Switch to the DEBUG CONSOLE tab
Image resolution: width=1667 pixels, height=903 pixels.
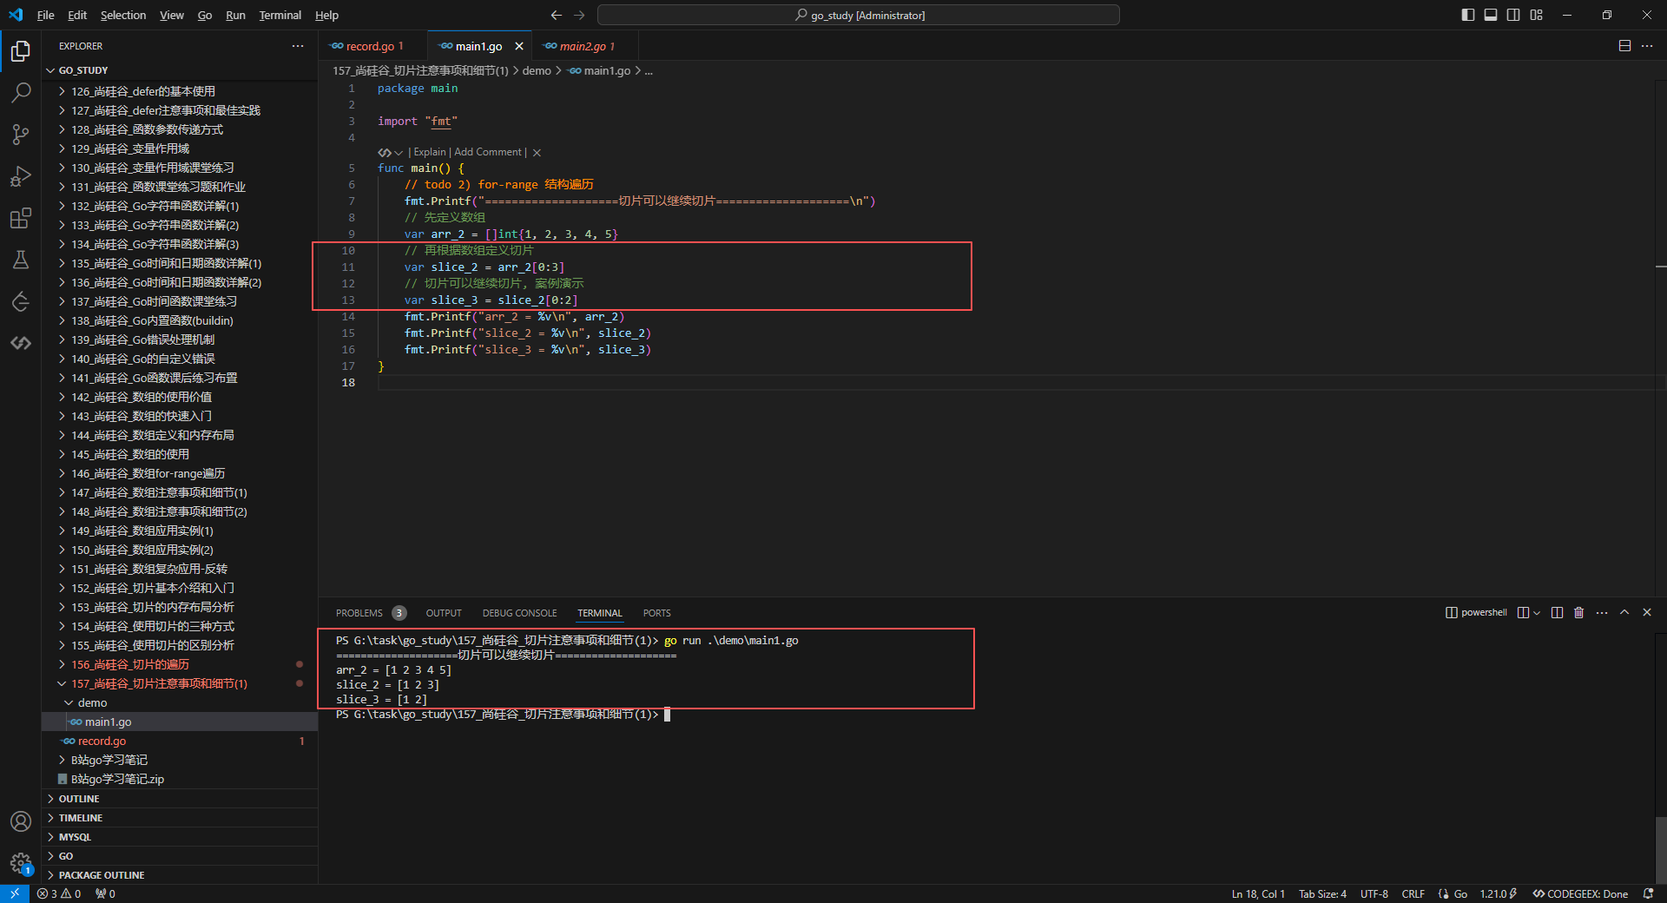click(x=520, y=613)
